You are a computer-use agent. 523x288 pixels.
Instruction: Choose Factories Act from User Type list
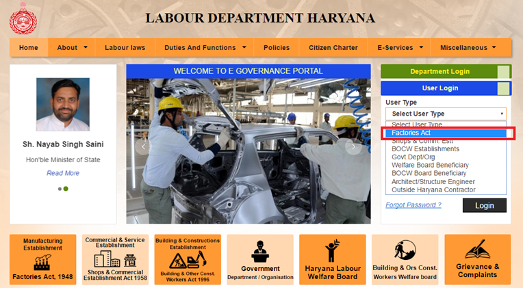coord(445,133)
